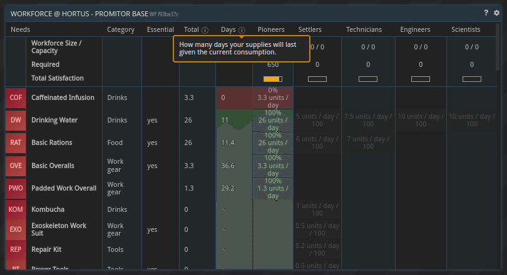Click Scientists Drinking Water 10 units cell
507x275 pixels.
pyautogui.click(x=472, y=120)
